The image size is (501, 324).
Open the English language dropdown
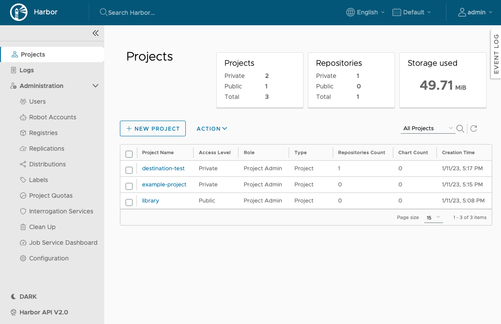click(365, 12)
